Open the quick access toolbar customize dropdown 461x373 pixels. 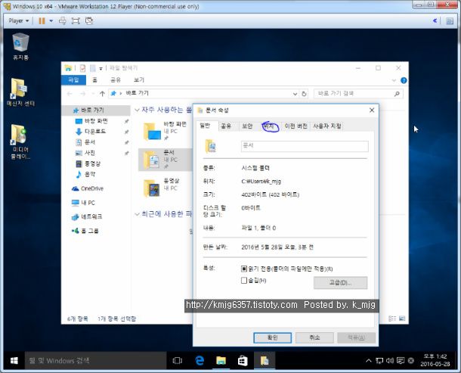click(101, 69)
